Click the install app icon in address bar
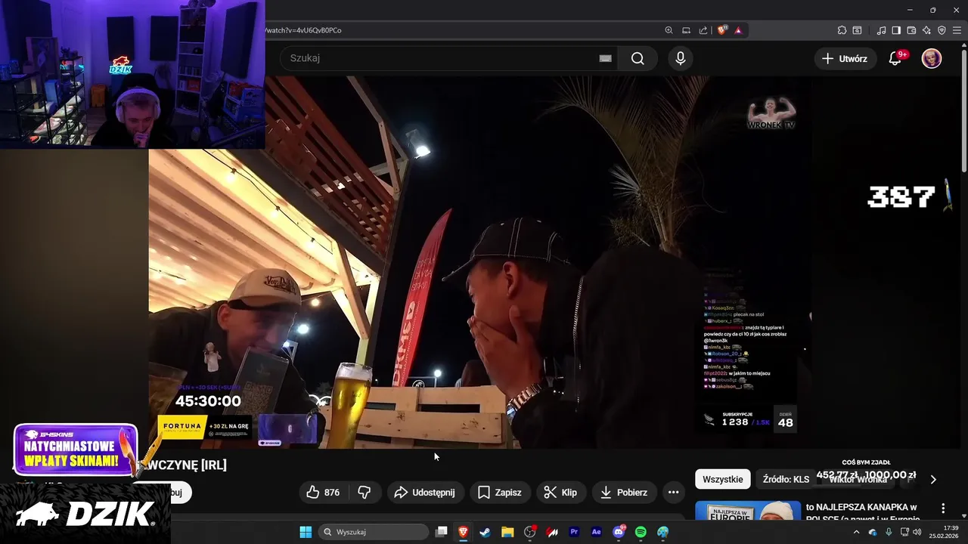 pyautogui.click(x=686, y=30)
